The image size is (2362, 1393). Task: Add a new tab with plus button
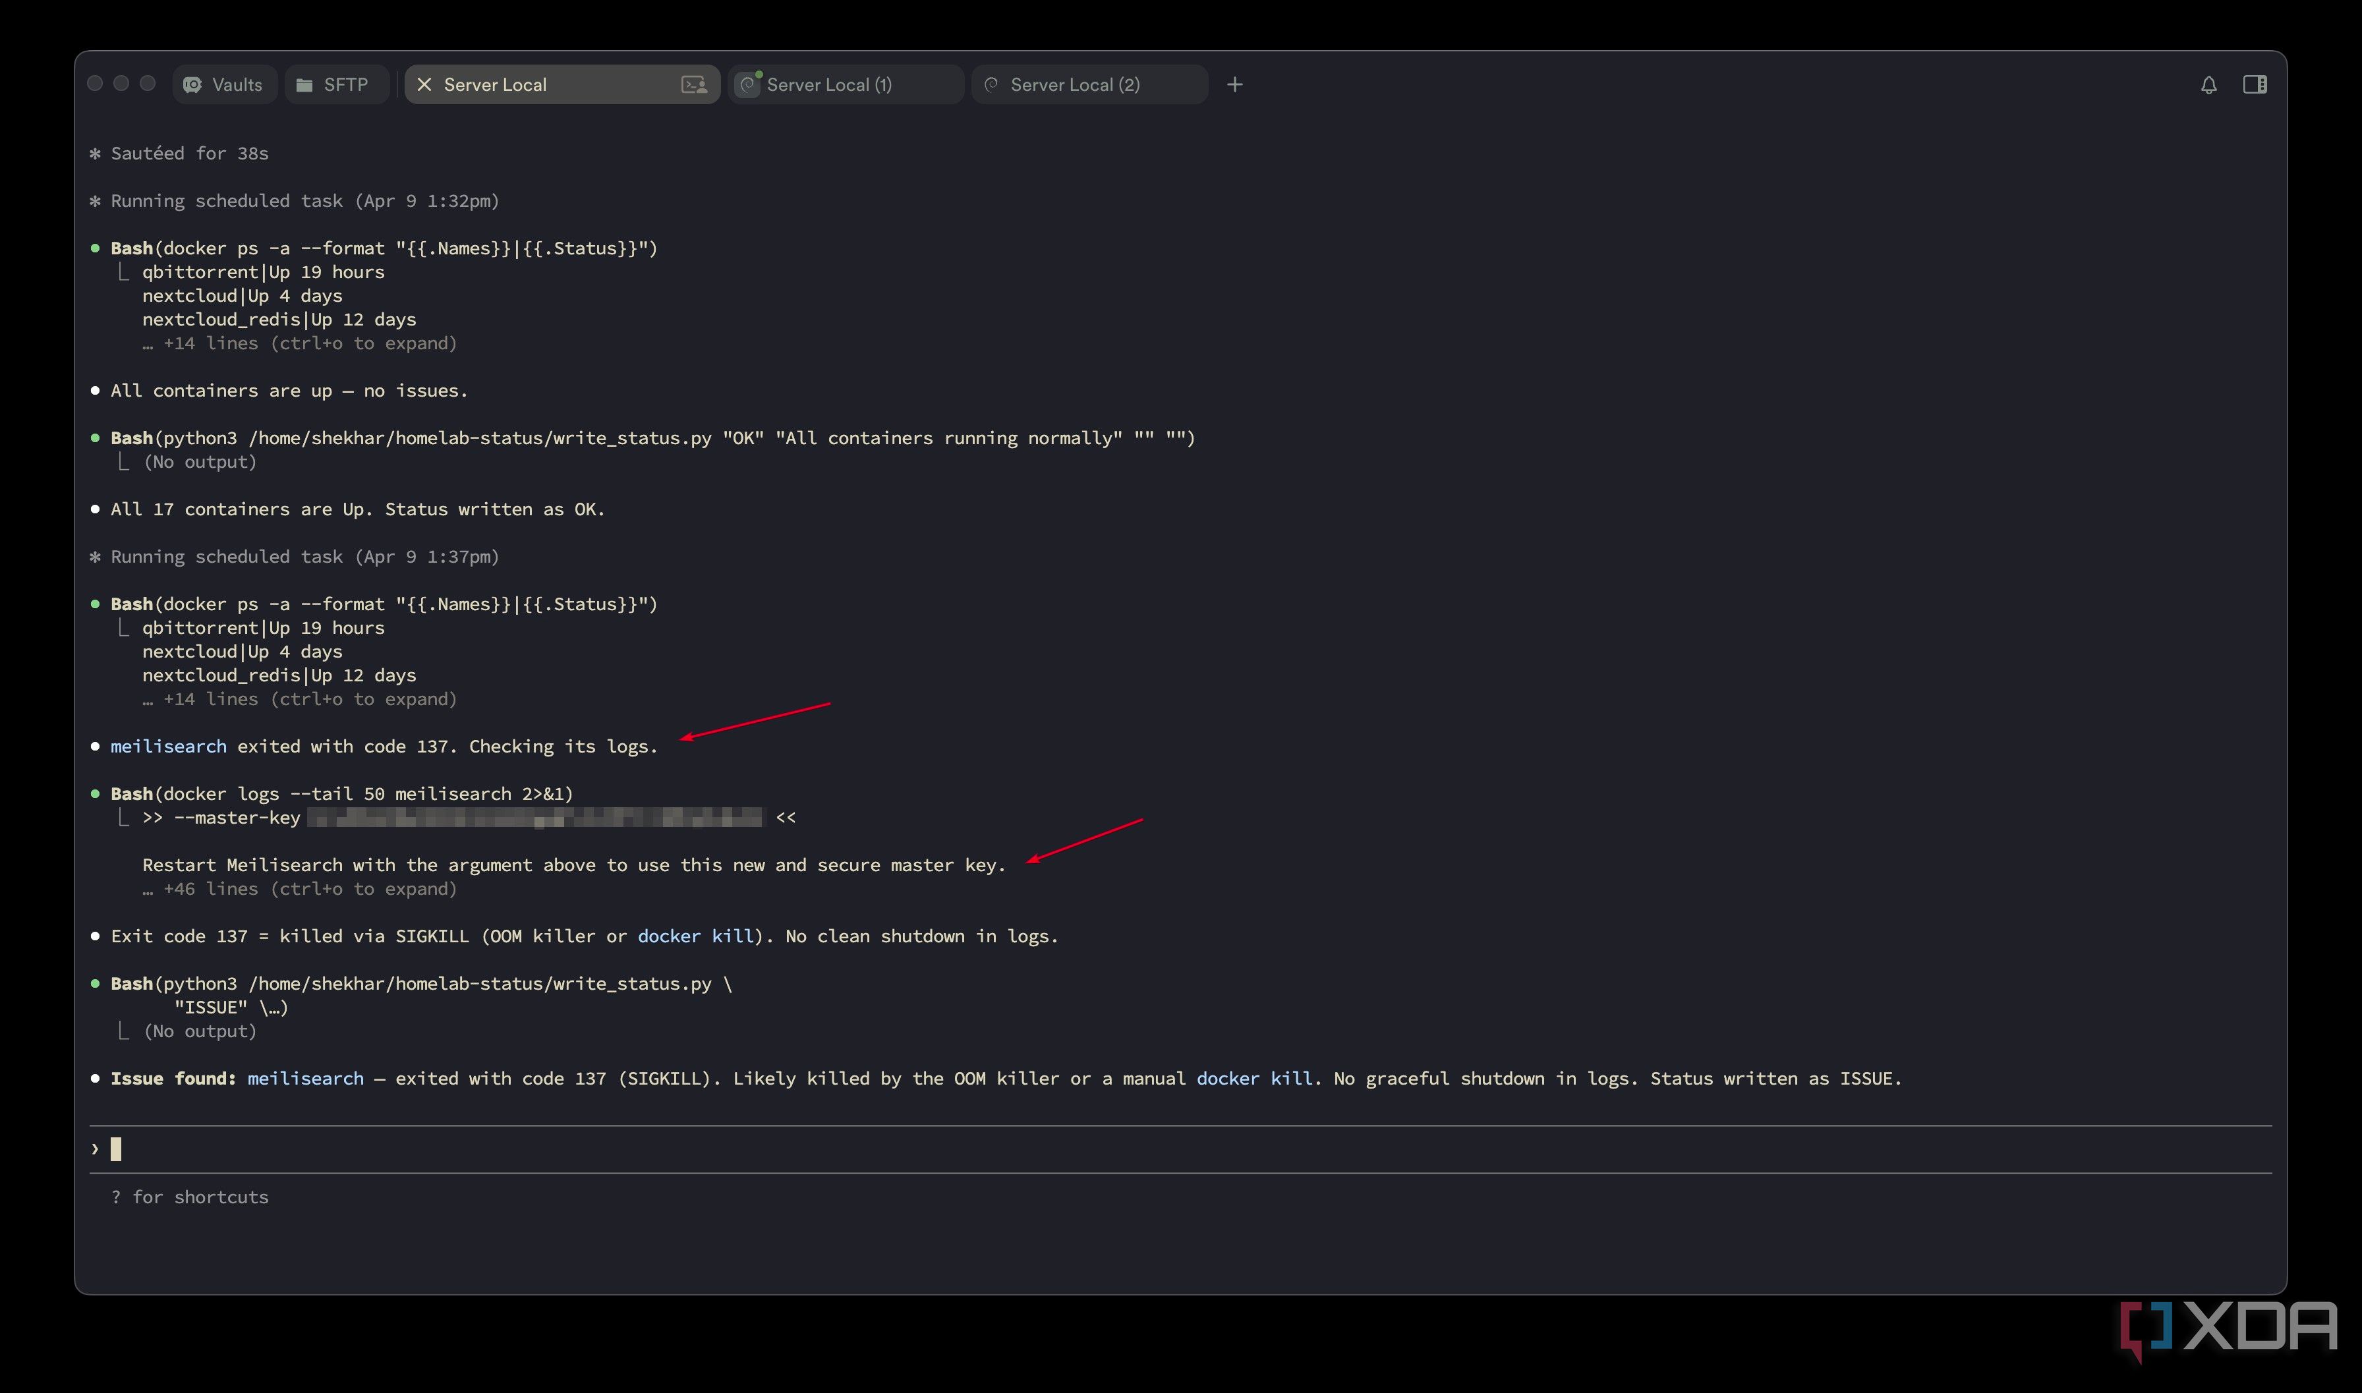click(x=1234, y=84)
